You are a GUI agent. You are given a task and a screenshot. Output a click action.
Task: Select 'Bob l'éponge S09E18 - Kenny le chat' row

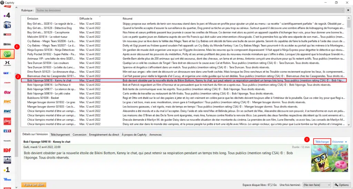[184, 81]
